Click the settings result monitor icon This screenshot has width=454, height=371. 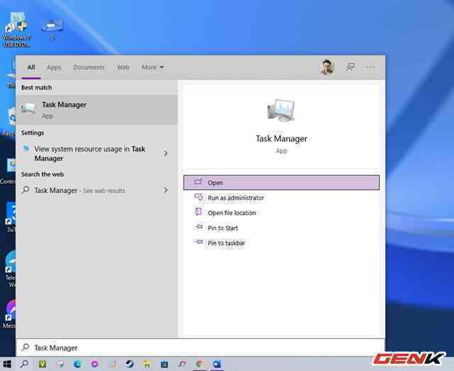26,148
